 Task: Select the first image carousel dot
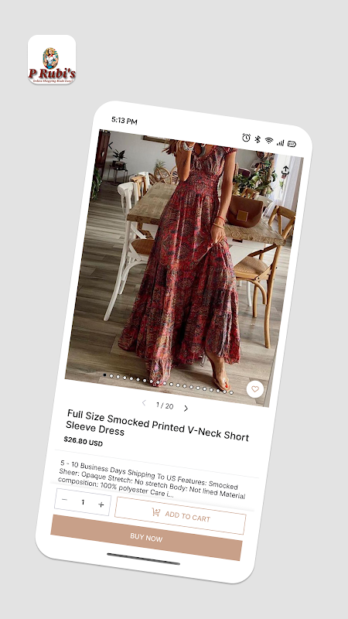(104, 374)
